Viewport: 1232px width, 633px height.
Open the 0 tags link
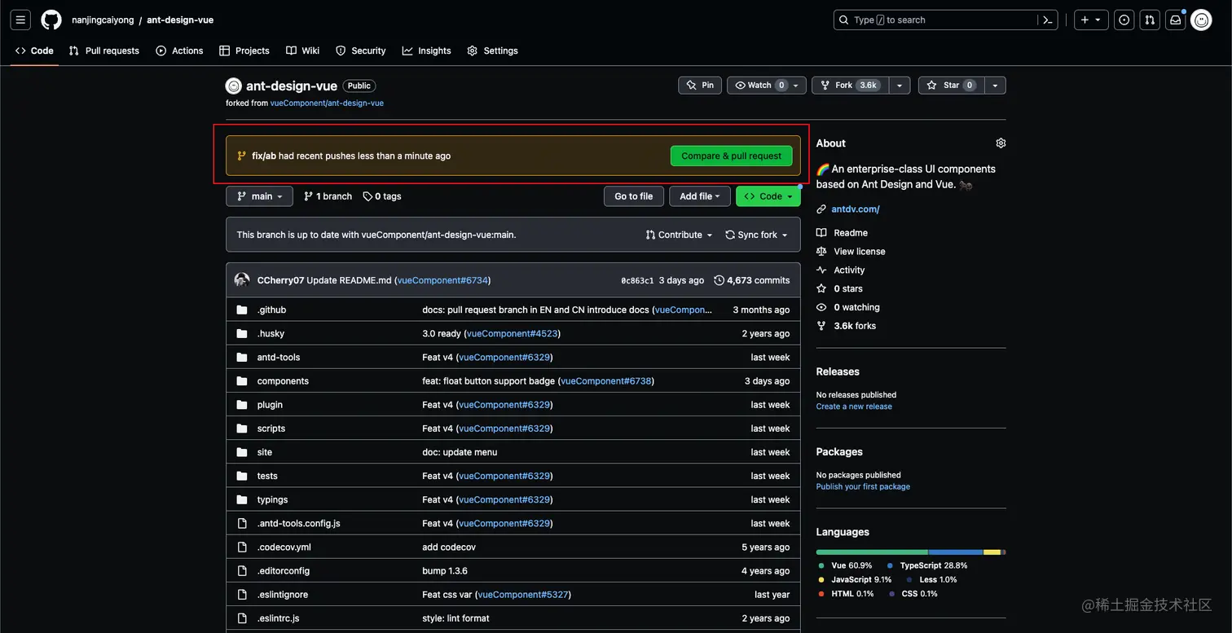[x=382, y=196]
